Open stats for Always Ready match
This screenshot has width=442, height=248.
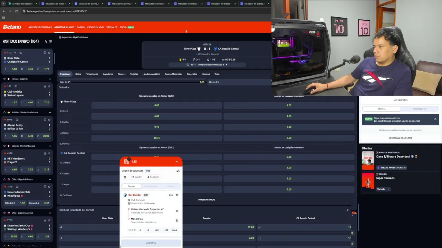click(x=45, y=120)
